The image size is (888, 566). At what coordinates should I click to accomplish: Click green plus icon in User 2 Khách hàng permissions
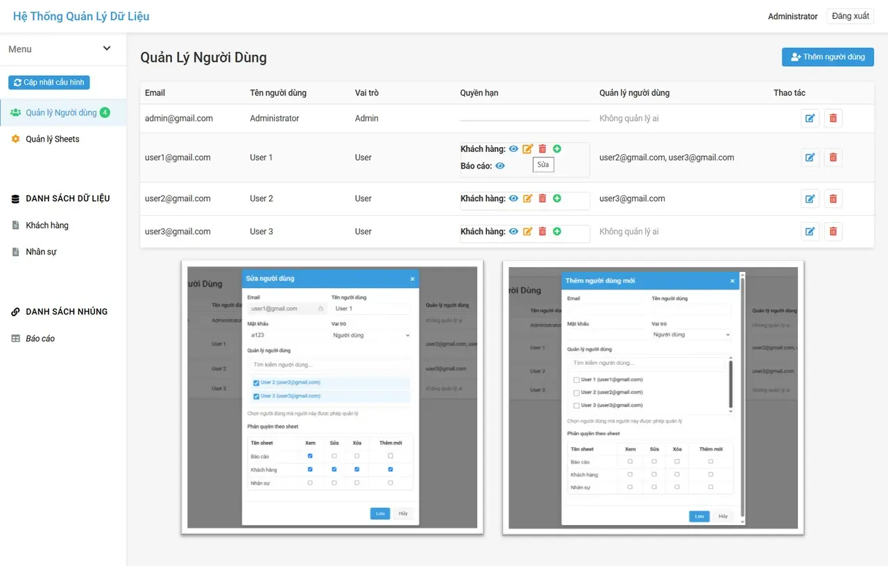pos(557,198)
